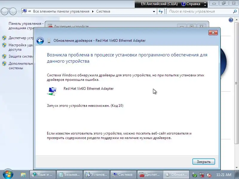Click the scrollbar up arrow in System window
Screen dimensions: 239x179
[x=236, y=20]
